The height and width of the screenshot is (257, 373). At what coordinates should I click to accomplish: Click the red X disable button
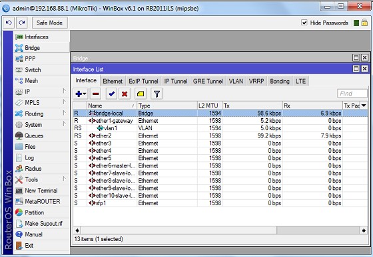click(x=125, y=94)
